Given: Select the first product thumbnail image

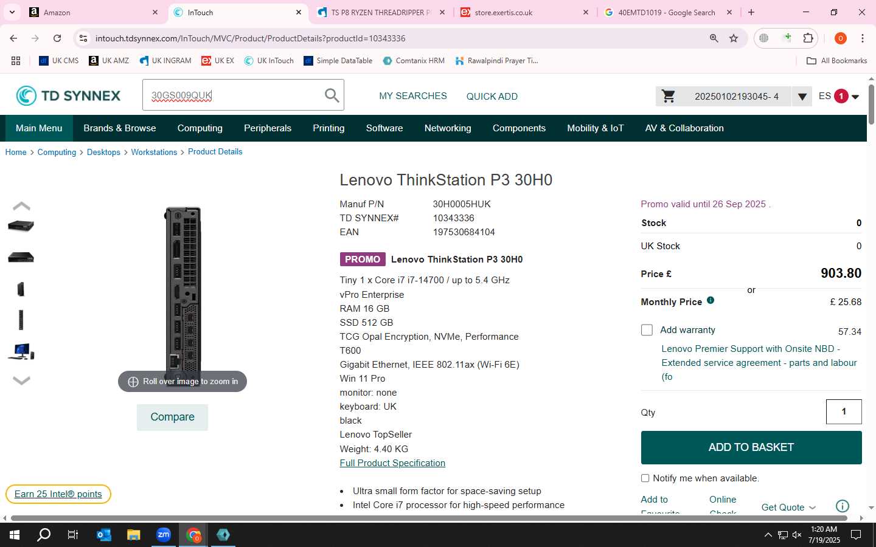Looking at the screenshot, I should pyautogui.click(x=21, y=226).
